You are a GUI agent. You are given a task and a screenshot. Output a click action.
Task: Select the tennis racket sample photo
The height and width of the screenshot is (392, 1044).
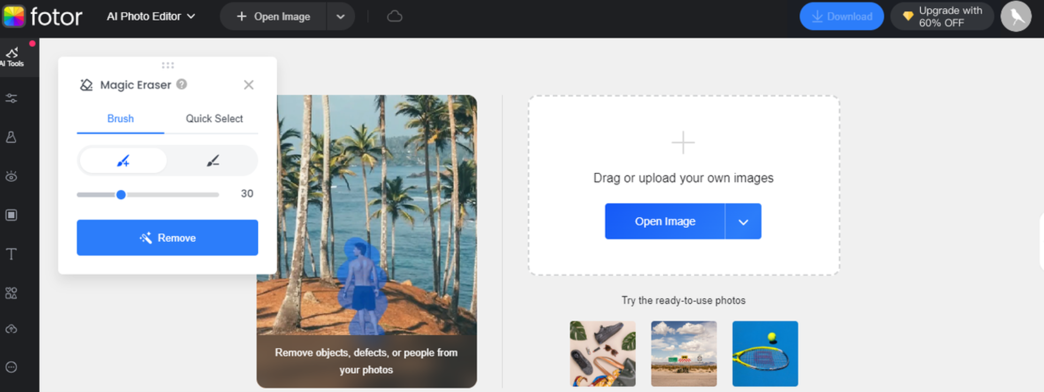[x=765, y=354]
